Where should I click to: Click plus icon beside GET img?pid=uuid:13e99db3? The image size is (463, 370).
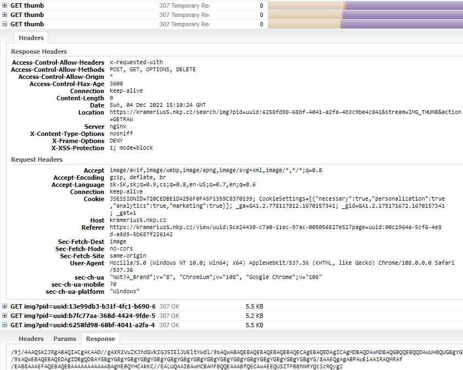click(x=5, y=306)
